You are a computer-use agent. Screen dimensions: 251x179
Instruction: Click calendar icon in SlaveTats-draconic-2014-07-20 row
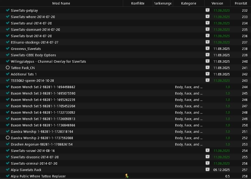click(x=207, y=157)
